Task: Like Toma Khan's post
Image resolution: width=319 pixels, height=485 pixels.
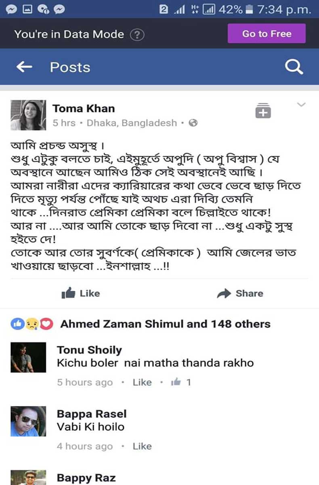Action: pos(81,293)
